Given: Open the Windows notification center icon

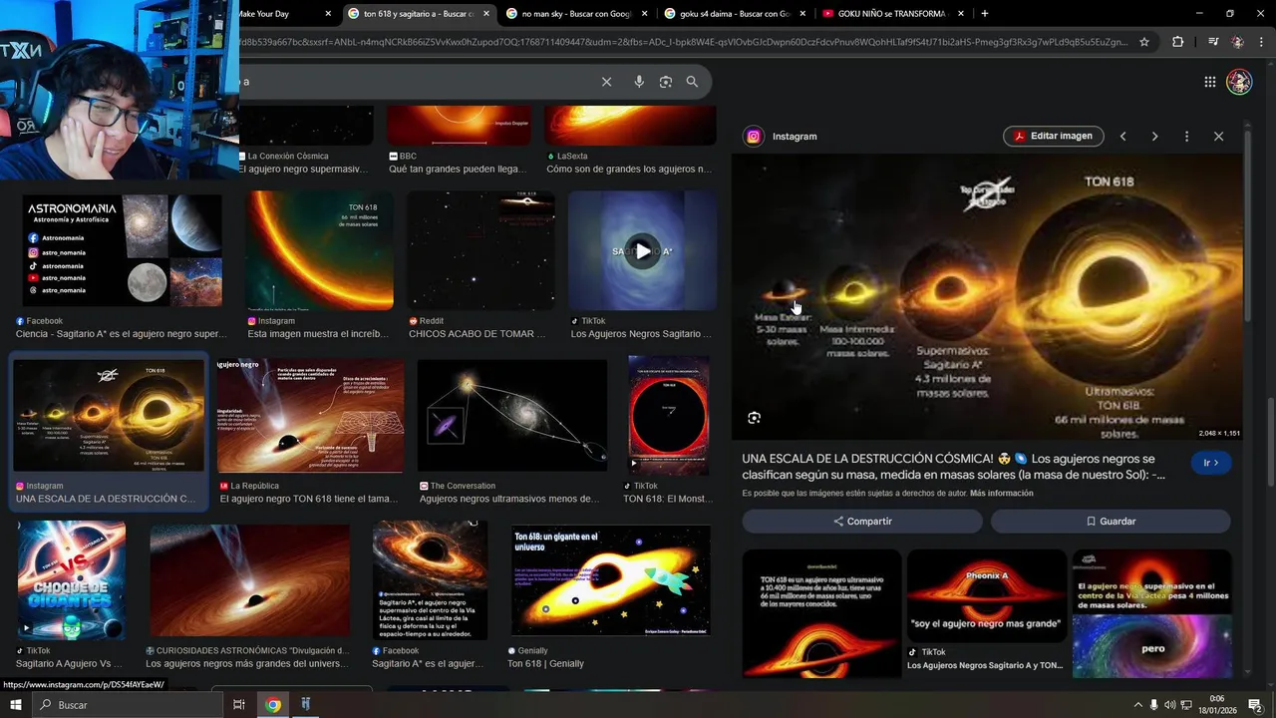Looking at the screenshot, I should (1255, 705).
